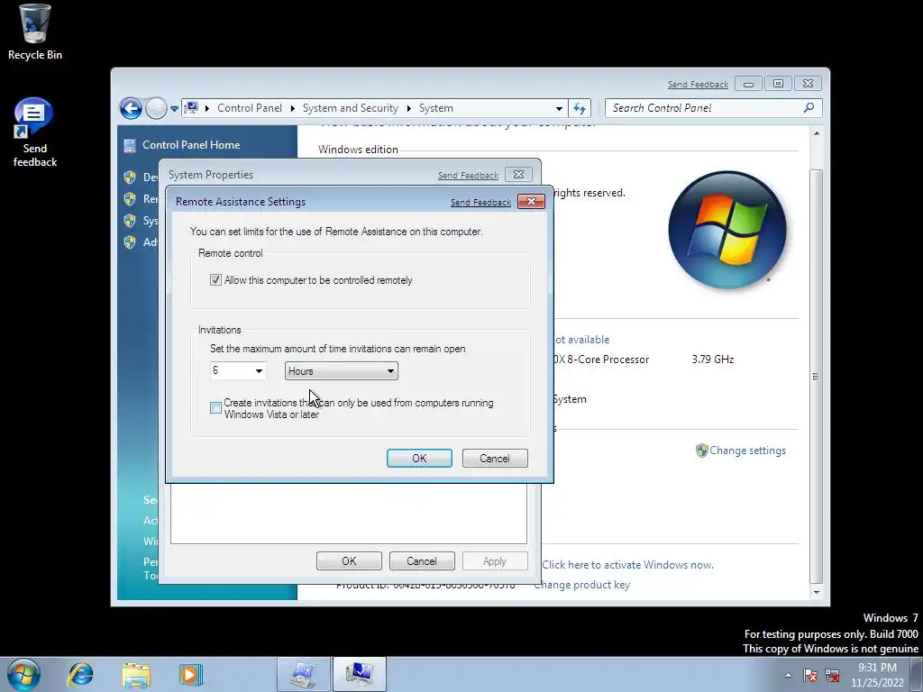This screenshot has height=692, width=923.
Task: Click the first sidebar shield icon (De...)
Action: [130, 178]
